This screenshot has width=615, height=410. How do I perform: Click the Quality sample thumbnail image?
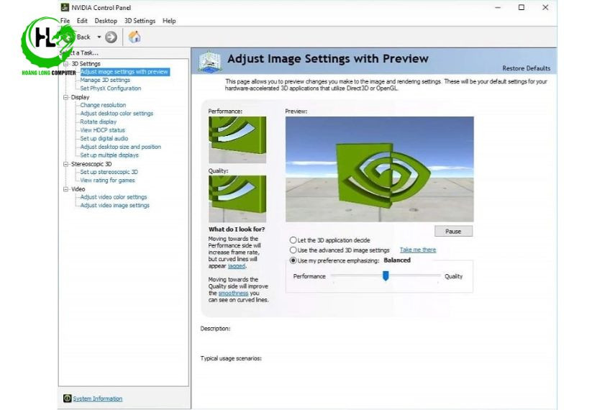tap(237, 199)
